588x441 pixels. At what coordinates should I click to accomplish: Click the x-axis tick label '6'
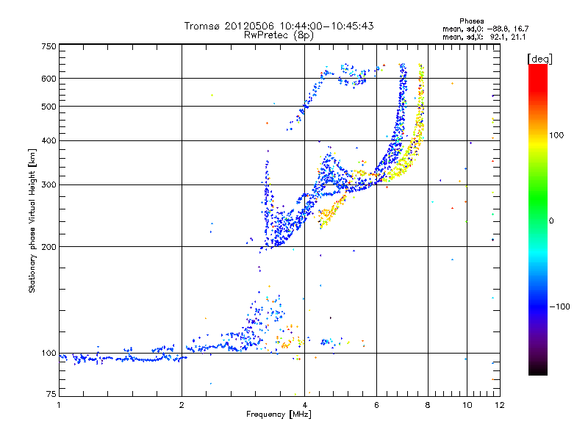pyautogui.click(x=376, y=405)
